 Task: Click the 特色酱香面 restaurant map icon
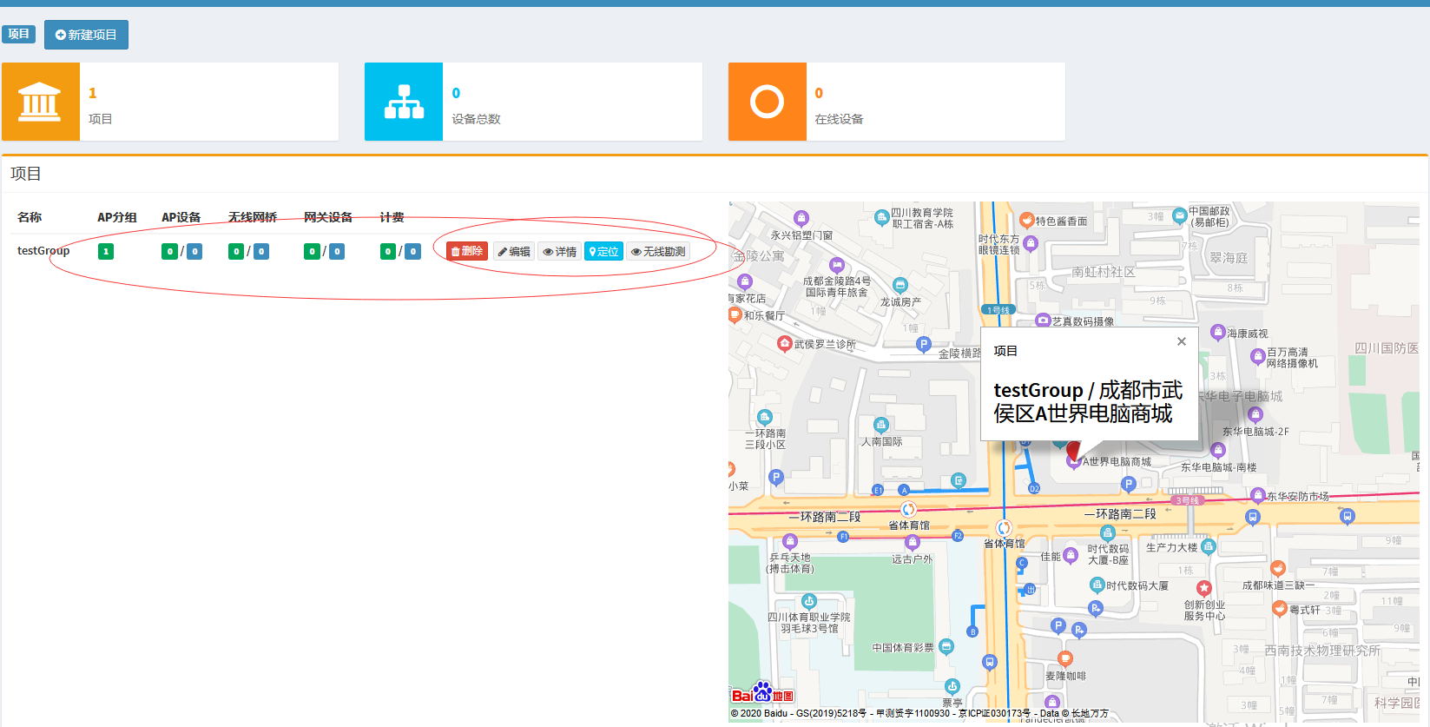click(x=1026, y=220)
